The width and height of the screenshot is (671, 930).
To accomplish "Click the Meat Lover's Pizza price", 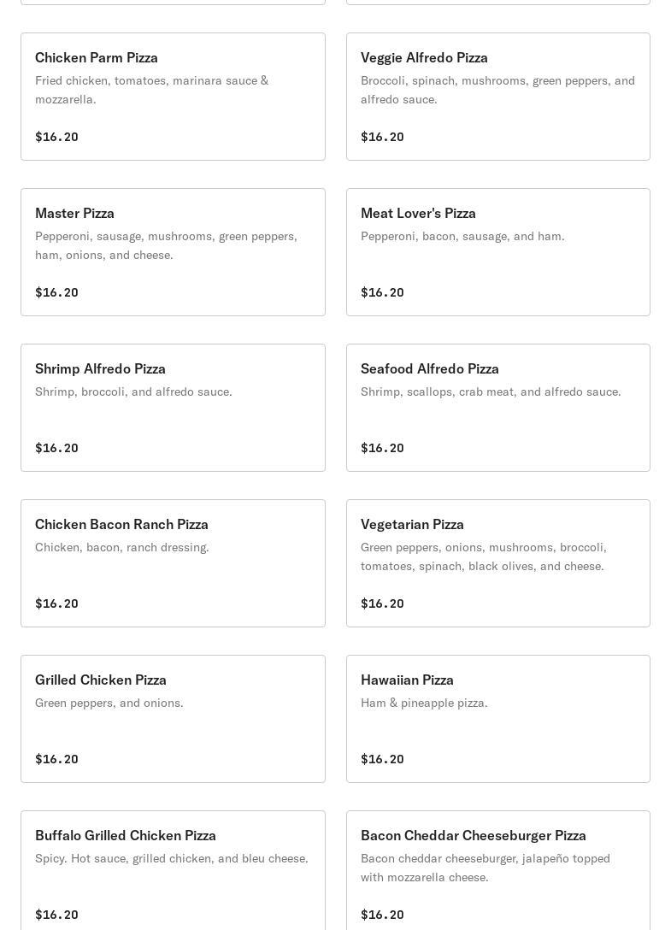I will (x=382, y=292).
